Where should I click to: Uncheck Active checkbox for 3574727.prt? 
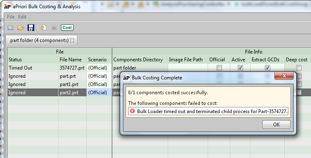coord(240,68)
